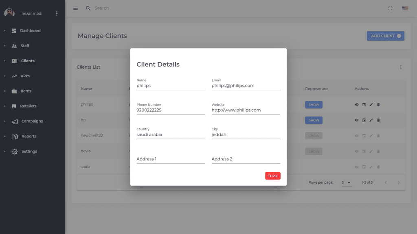
Task: Click the calendar icon in newclient22 row
Action: (364, 136)
